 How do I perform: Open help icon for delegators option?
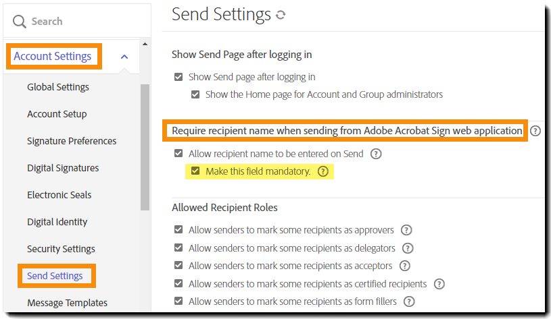[x=408, y=248]
